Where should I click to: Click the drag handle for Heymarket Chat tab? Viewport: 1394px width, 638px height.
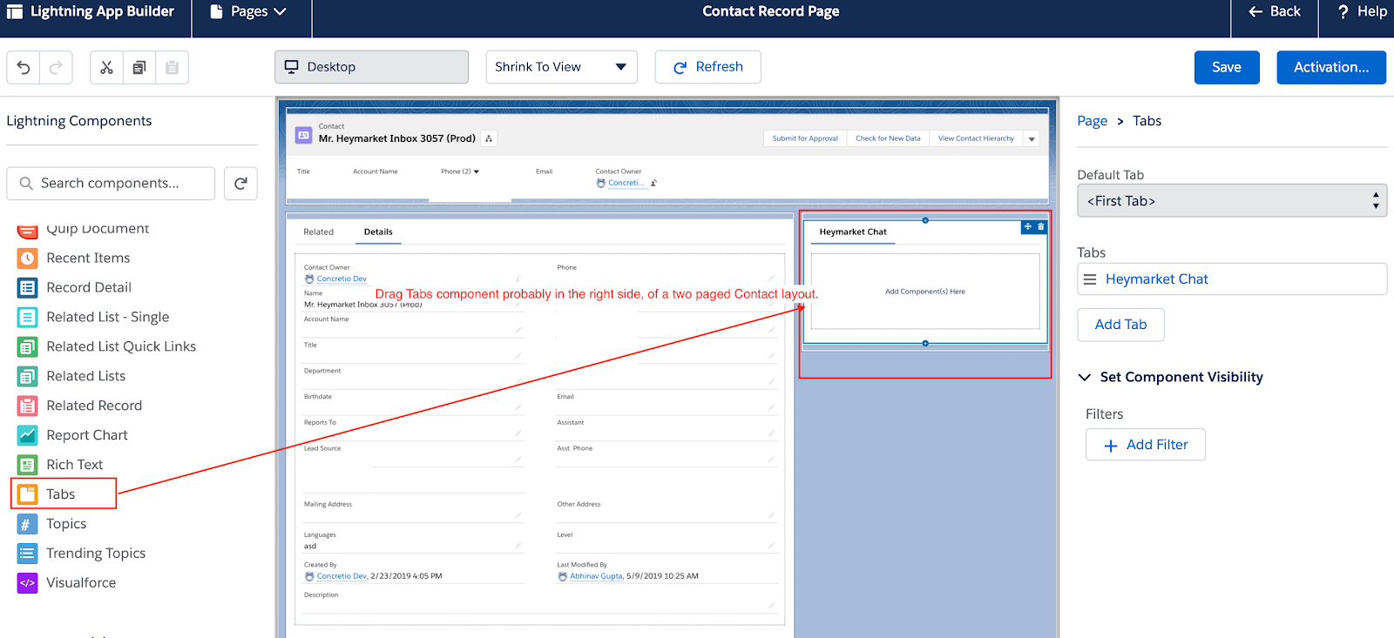pos(1090,279)
